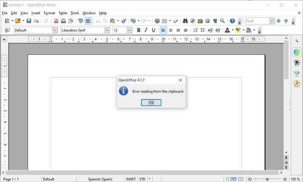Screen dimensions: 303x182
Task: Open the Tools menu
Action: pyautogui.click(x=74, y=13)
